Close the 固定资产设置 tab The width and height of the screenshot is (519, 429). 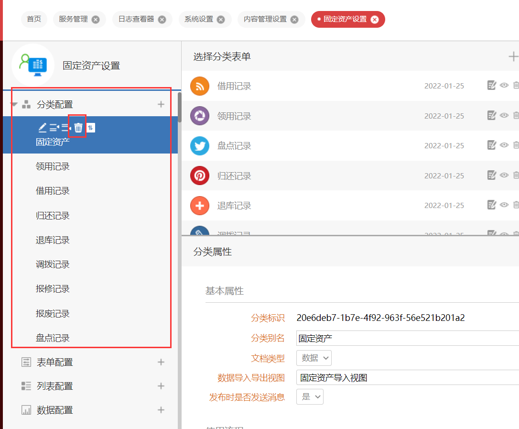pyautogui.click(x=375, y=19)
